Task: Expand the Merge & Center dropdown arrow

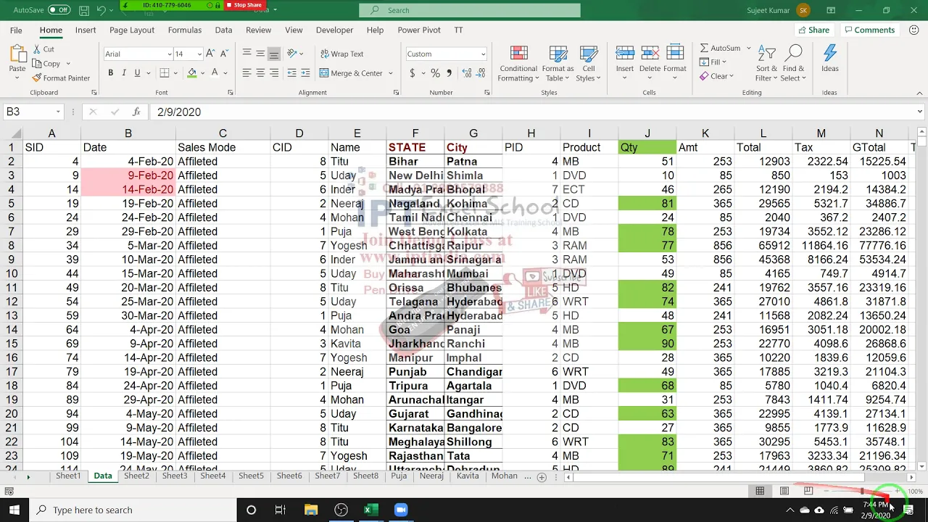Action: click(390, 73)
